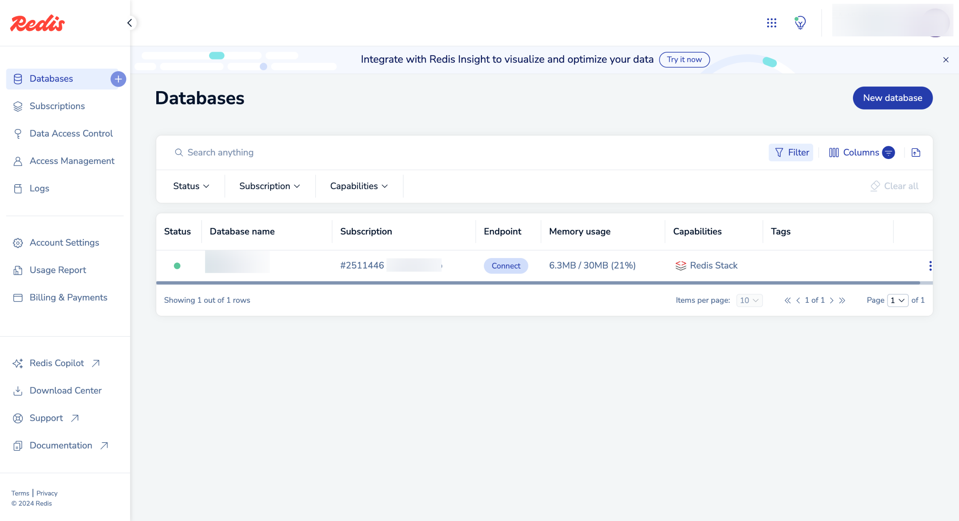959x521 pixels.
Task: Dismiss the Redis Insight banner
Action: (x=946, y=60)
